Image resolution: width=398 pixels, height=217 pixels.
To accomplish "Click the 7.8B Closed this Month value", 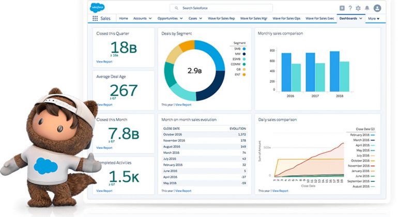I will (124, 133).
